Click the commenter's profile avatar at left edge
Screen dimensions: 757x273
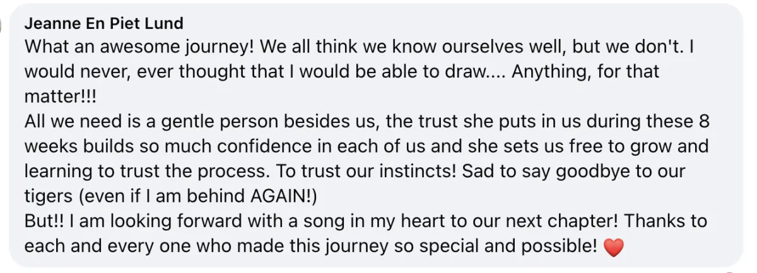click(3, 25)
